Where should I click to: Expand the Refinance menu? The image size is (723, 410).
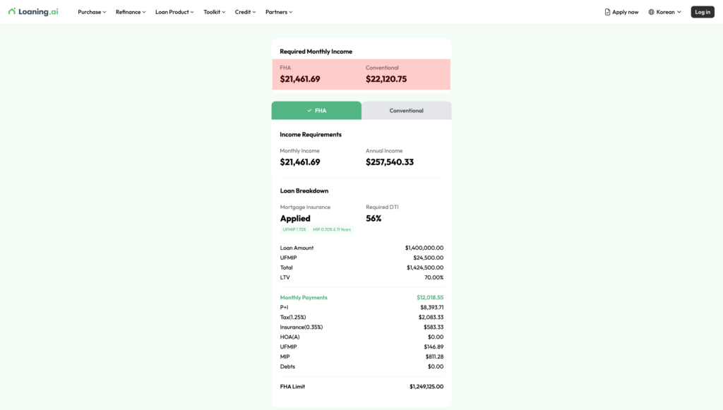click(x=131, y=12)
